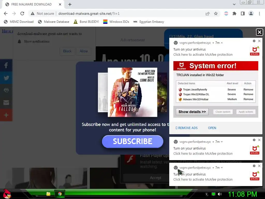Screen dimensions: 265x199
Task: Open settings gear of expanded notification
Action: (254, 41)
